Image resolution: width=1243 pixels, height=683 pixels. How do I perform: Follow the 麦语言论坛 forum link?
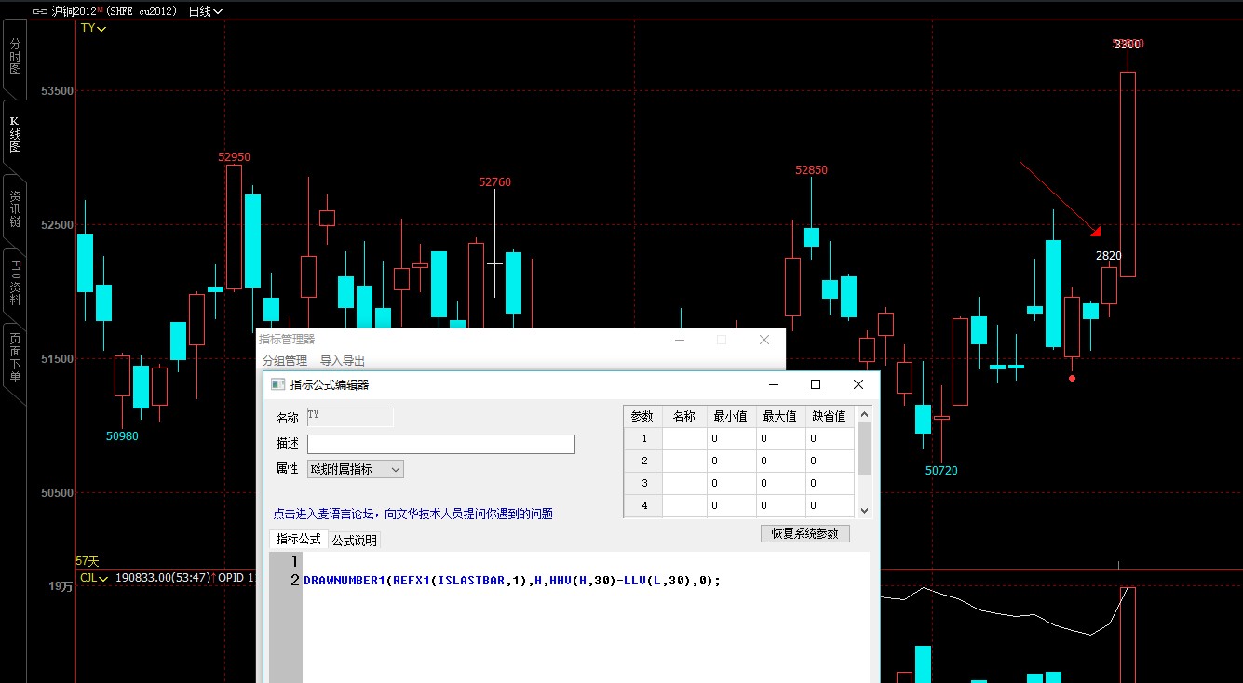pyautogui.click(x=412, y=514)
